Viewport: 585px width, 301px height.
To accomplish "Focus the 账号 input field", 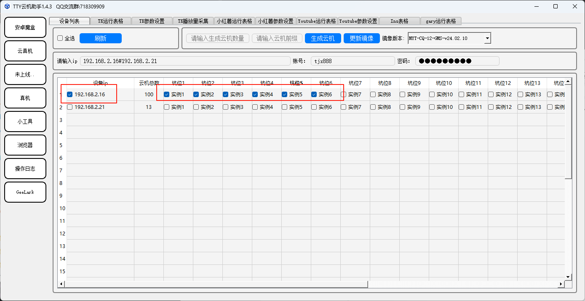I will coord(352,61).
